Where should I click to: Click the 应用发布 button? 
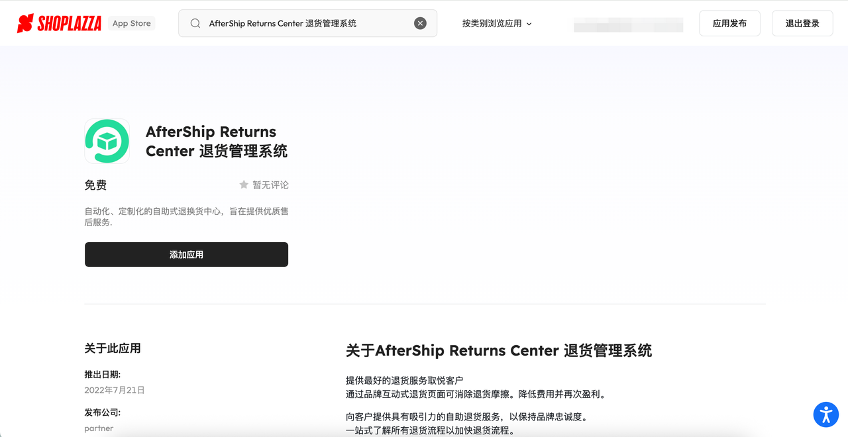(729, 22)
